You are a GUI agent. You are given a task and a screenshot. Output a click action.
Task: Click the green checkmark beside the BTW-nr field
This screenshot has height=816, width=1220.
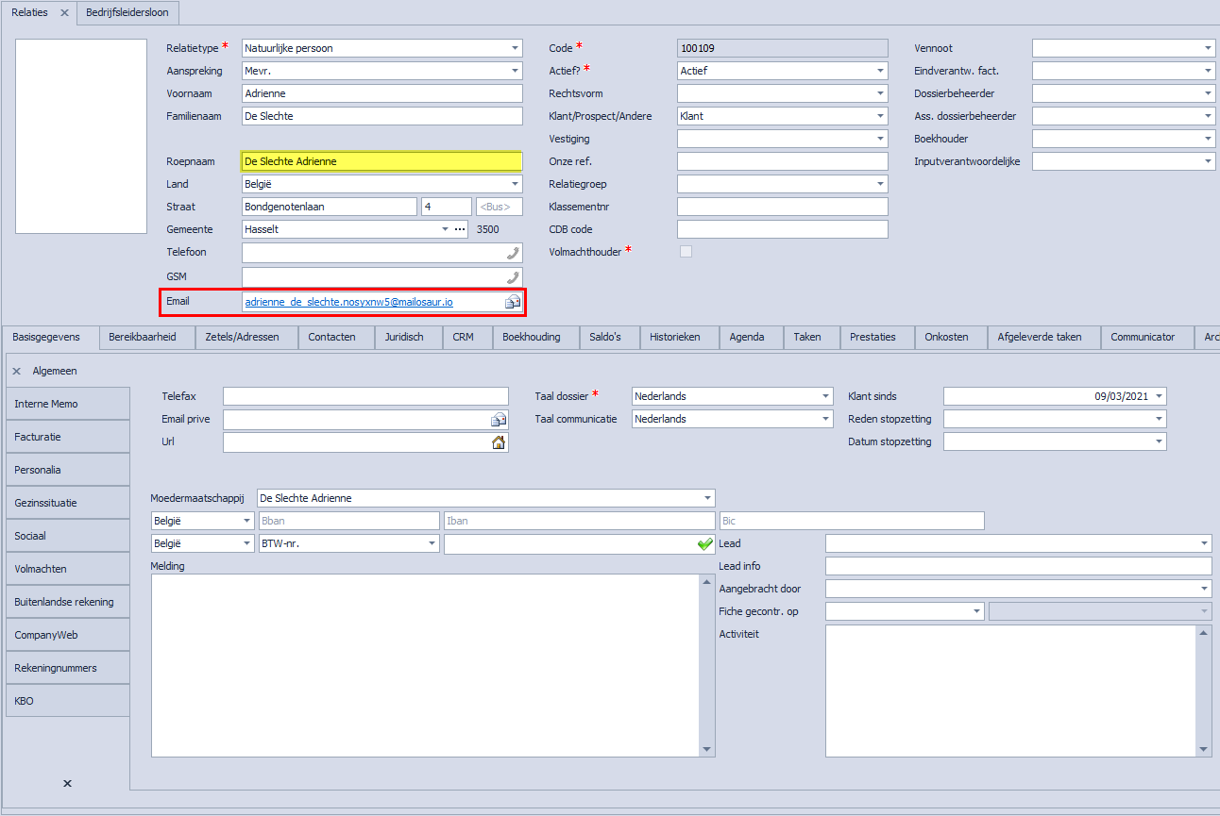tap(704, 543)
